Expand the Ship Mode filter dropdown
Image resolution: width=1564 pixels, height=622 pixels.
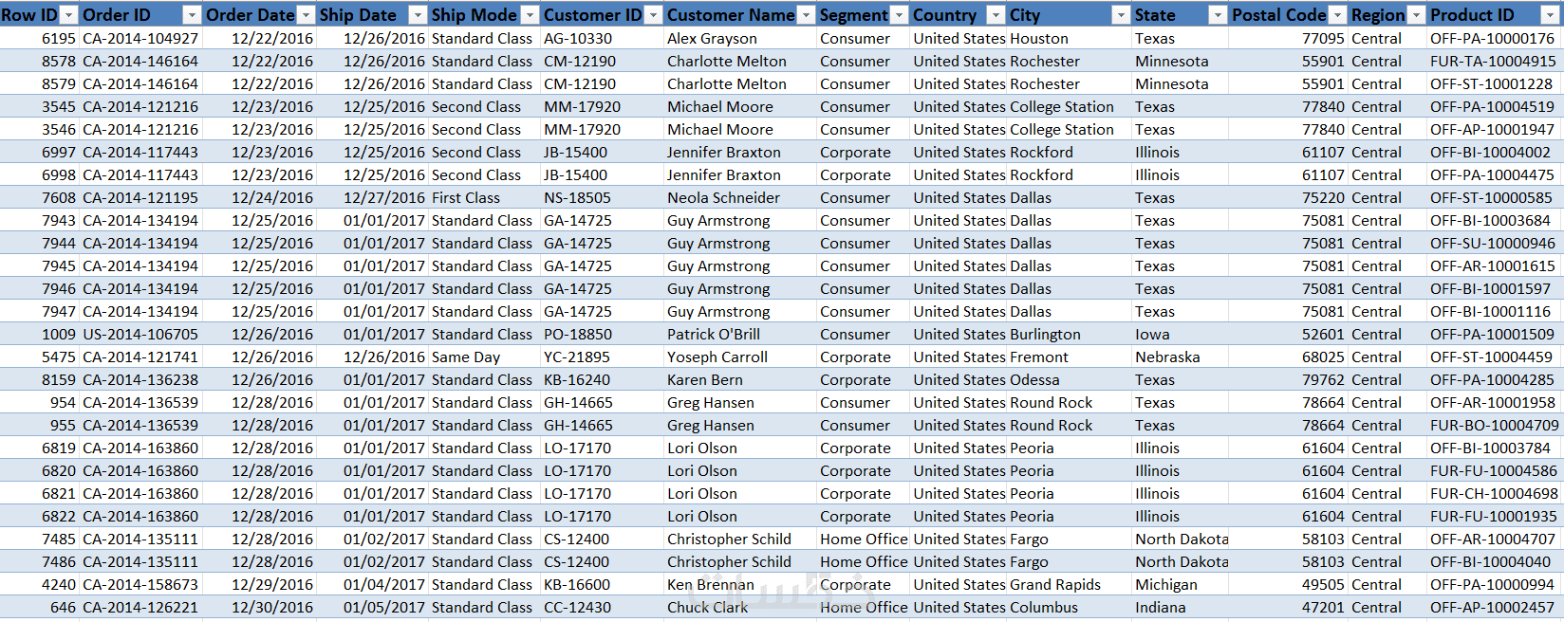pos(531,15)
